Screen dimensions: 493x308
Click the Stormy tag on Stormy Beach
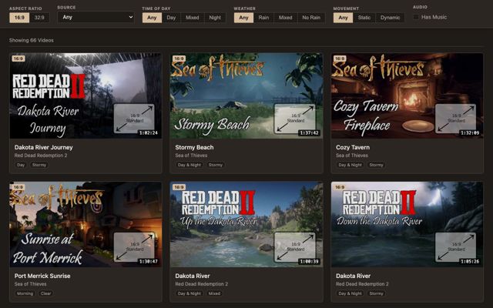tap(216, 165)
